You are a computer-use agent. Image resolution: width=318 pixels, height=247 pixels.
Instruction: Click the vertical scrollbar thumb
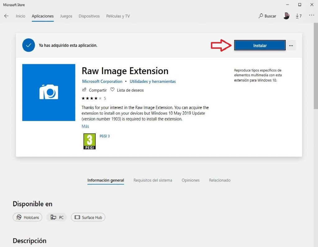[316, 66]
